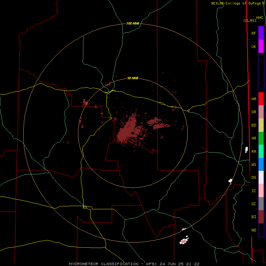This screenshot has height=266, width=266.
Task: Click the "GR" legend label
Action: [254, 112]
